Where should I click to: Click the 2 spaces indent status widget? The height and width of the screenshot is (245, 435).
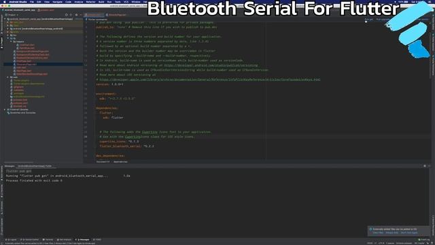point(390,243)
